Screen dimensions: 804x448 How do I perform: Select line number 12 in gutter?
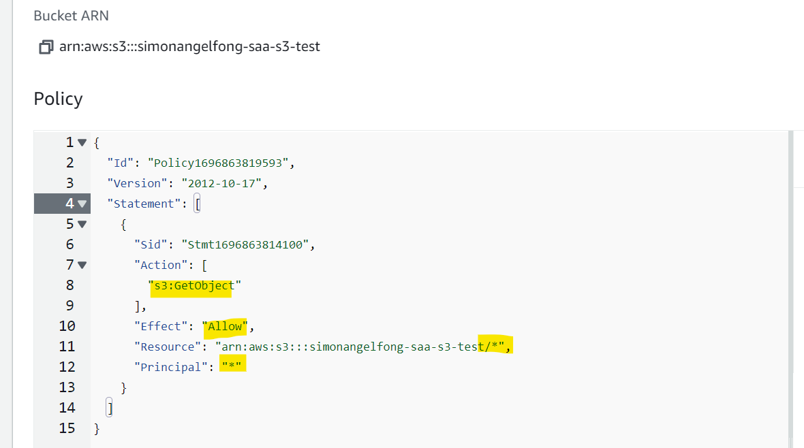(67, 367)
